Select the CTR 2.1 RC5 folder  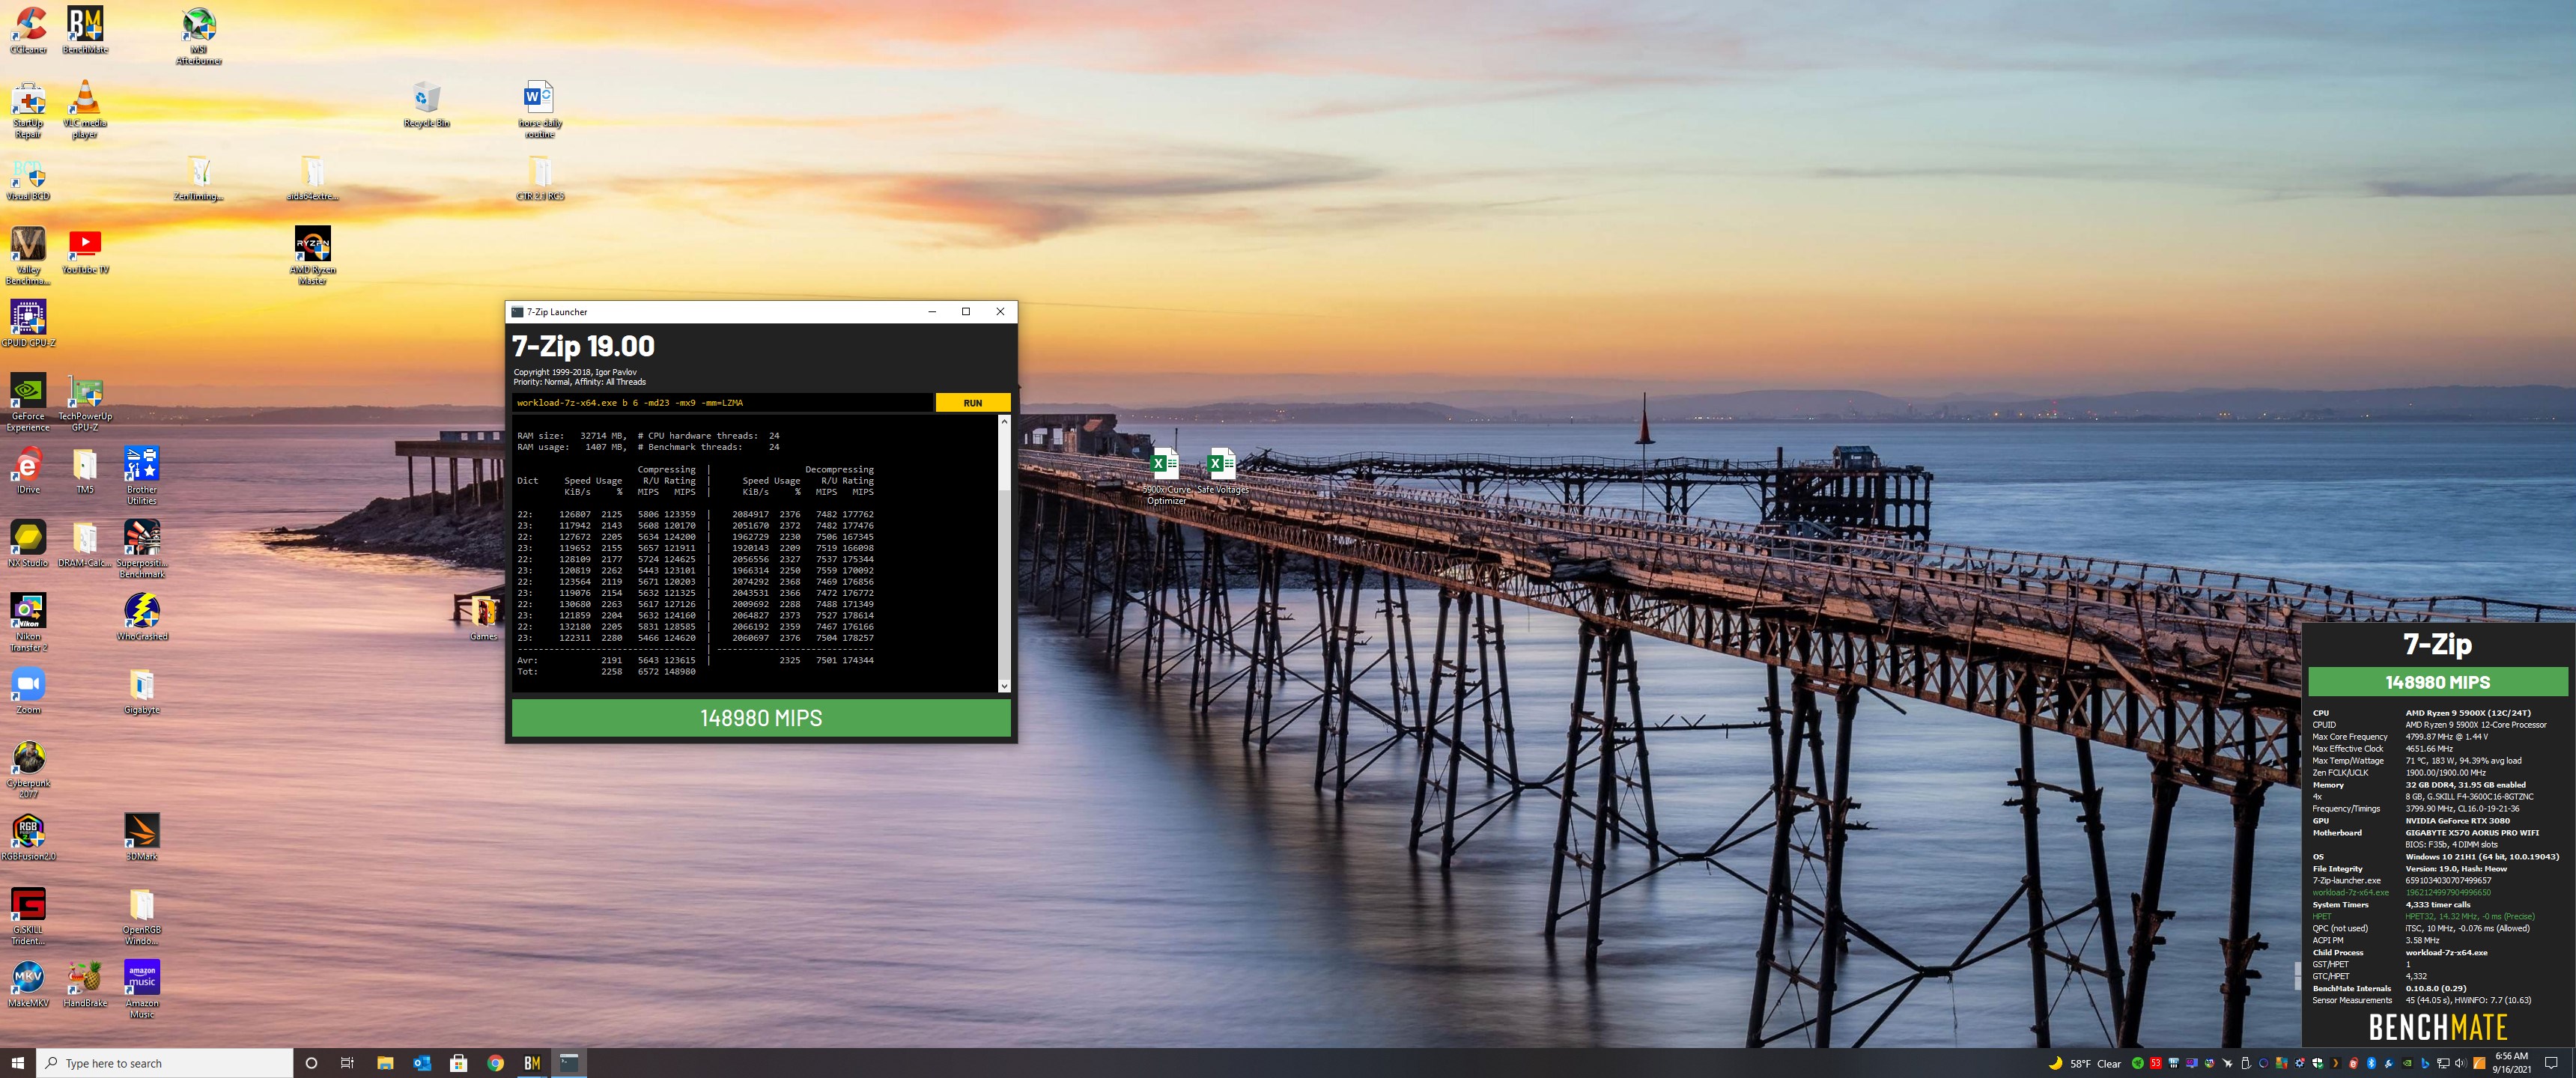(540, 178)
